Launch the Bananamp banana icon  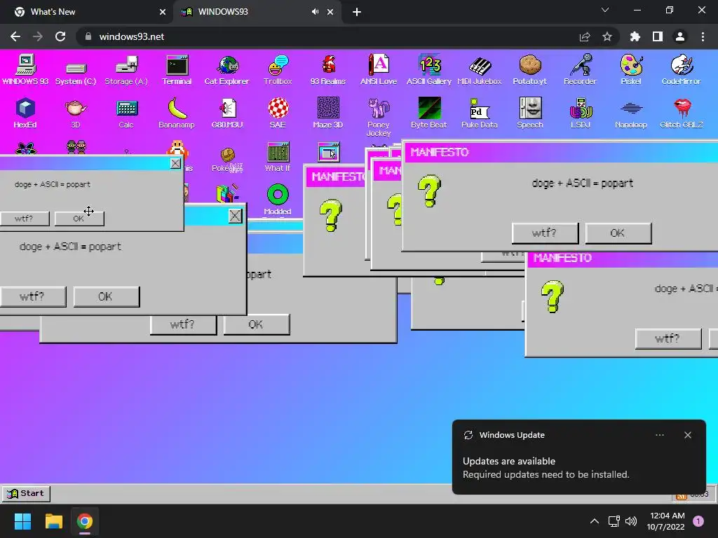pyautogui.click(x=177, y=113)
